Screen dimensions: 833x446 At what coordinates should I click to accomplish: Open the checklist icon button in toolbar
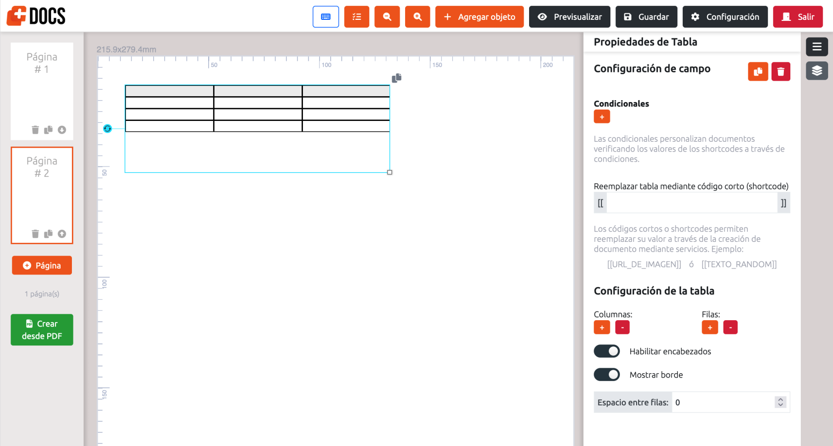pos(357,17)
